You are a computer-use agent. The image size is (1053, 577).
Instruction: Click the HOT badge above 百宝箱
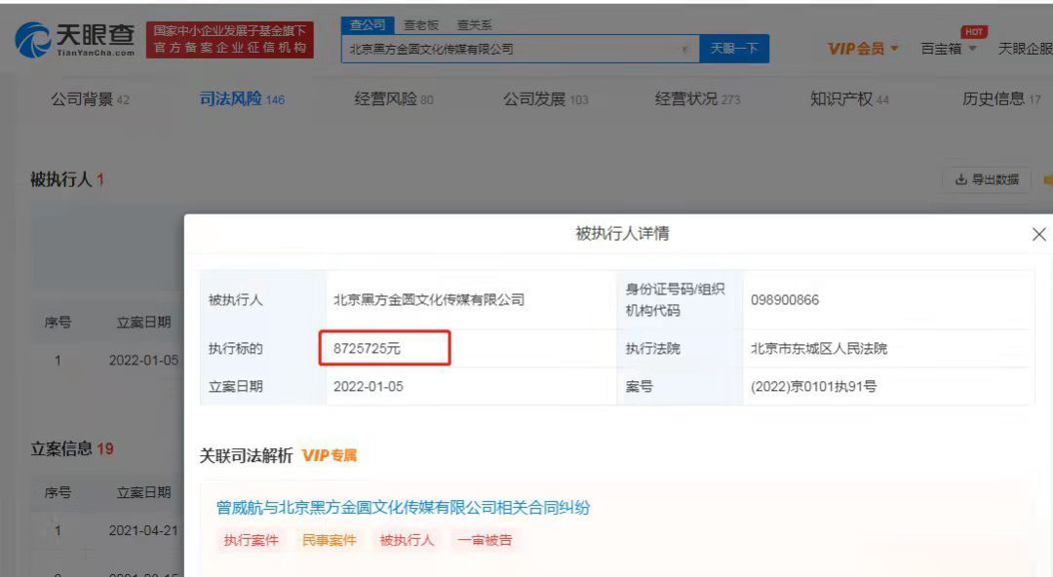click(974, 31)
